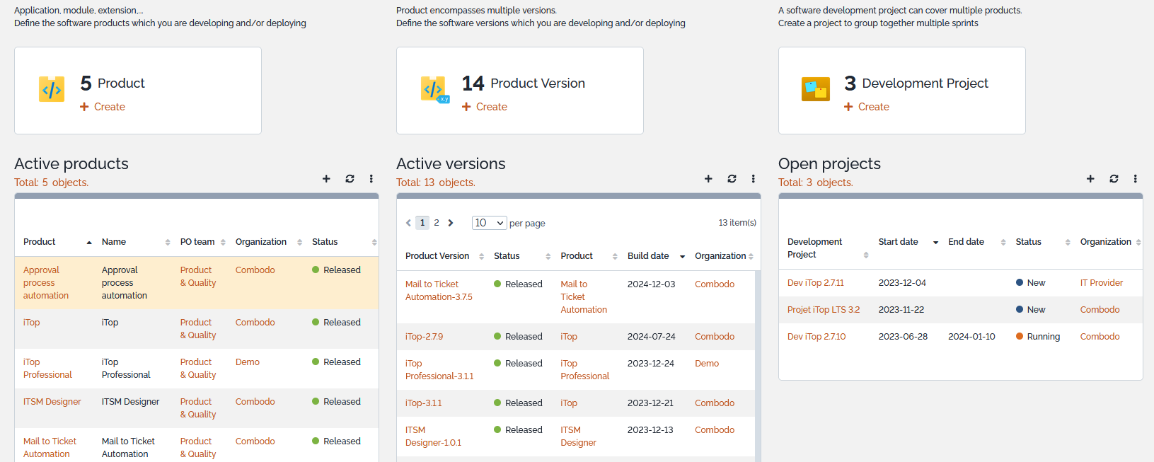Click the Product Version badge icon
This screenshot has height=462, width=1154.
(x=434, y=90)
